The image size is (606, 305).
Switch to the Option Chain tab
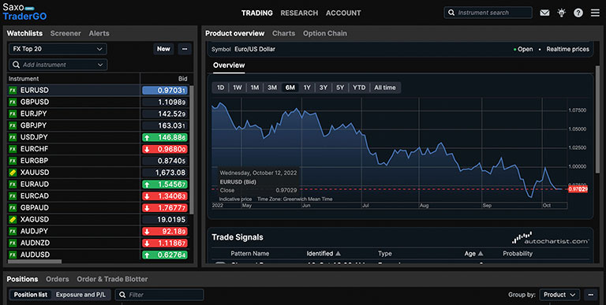click(324, 33)
